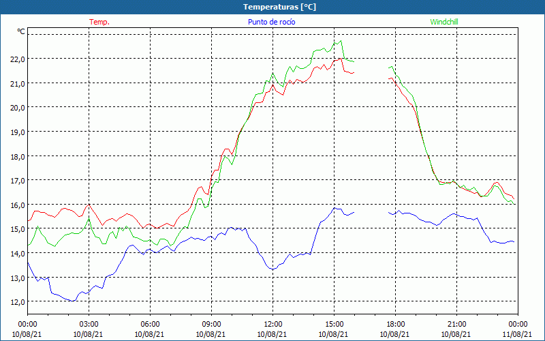Click the '12:00' time axis label
The width and height of the screenshot is (545, 341).
tap(273, 325)
